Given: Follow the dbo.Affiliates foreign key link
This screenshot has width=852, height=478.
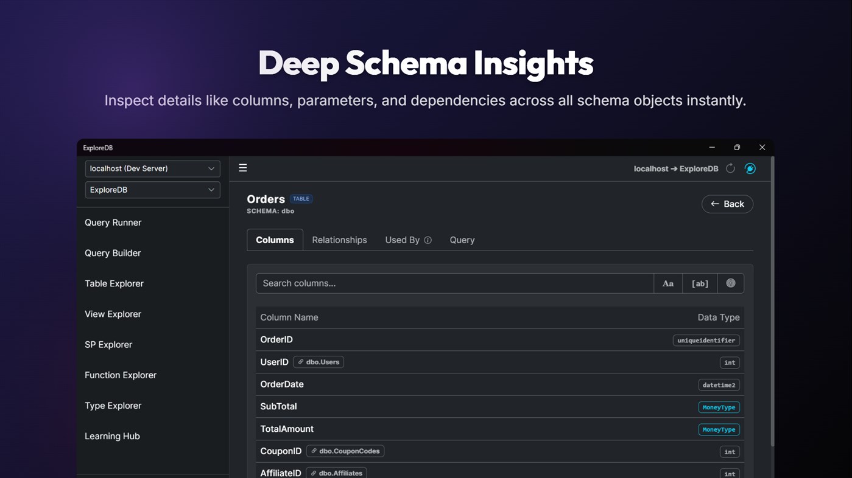Looking at the screenshot, I should pyautogui.click(x=336, y=473).
